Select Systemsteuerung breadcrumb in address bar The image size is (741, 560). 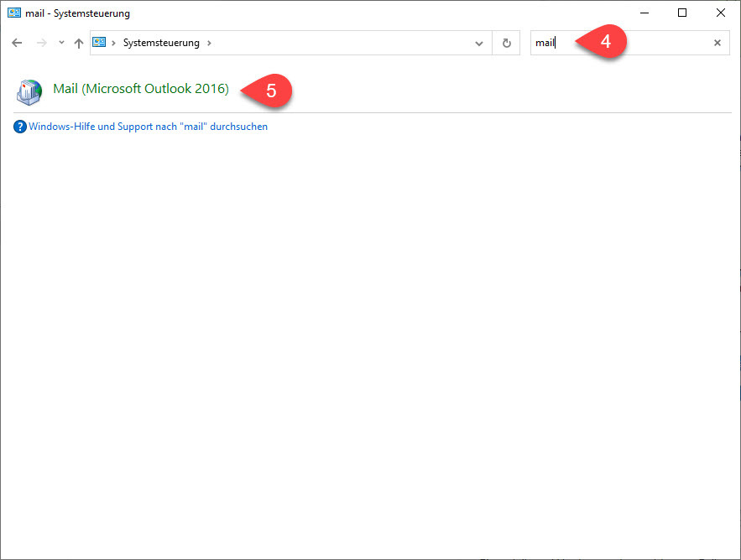click(x=161, y=43)
